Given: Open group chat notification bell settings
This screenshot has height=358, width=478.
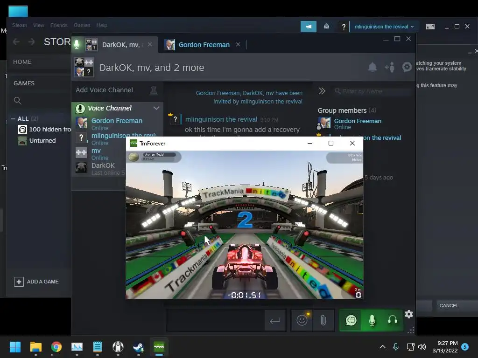Looking at the screenshot, I should (x=372, y=67).
